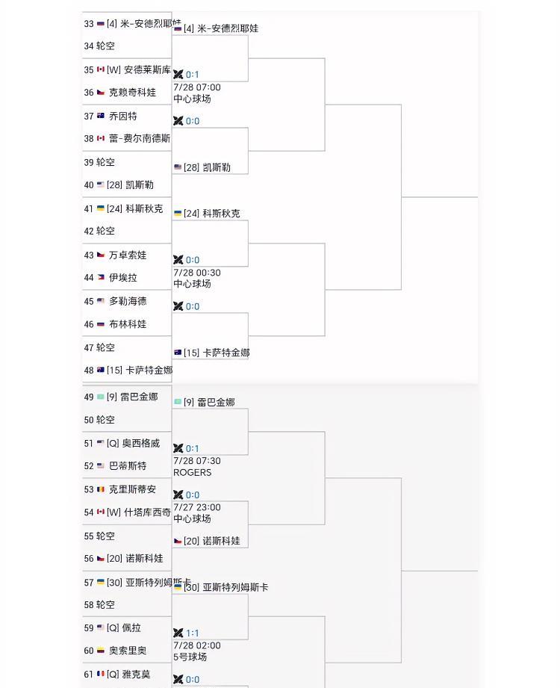Open head-to-head icon for the 7/28 00:30 match
560x688 pixels.
tap(178, 260)
